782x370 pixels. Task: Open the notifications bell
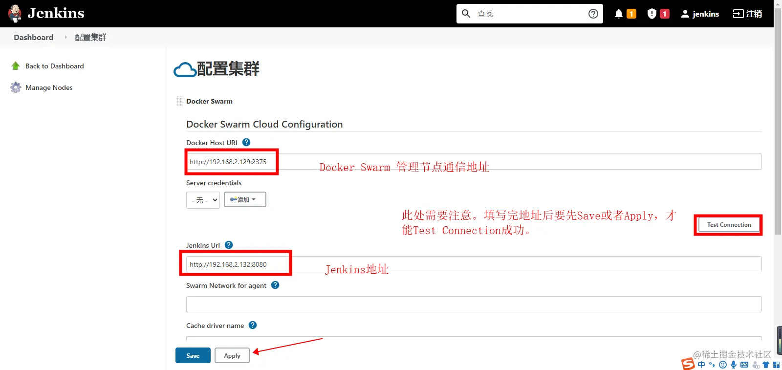point(619,14)
